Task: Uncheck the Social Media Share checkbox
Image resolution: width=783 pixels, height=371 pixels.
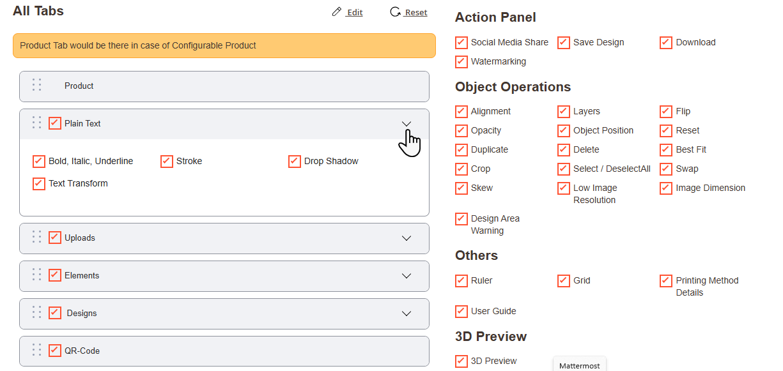Action: [461, 42]
